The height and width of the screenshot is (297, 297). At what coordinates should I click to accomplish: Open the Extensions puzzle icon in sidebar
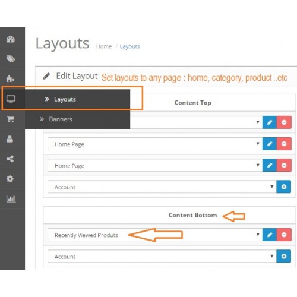10,78
